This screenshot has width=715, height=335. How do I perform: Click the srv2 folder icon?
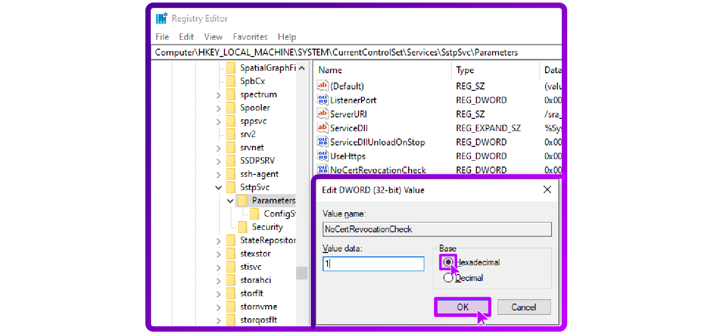[231, 134]
